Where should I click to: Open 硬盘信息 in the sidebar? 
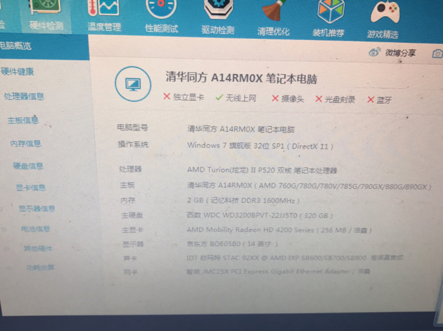pos(28,166)
